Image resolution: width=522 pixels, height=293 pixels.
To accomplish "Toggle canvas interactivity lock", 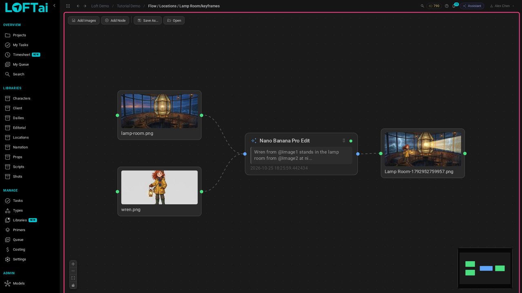I will pos(73,285).
